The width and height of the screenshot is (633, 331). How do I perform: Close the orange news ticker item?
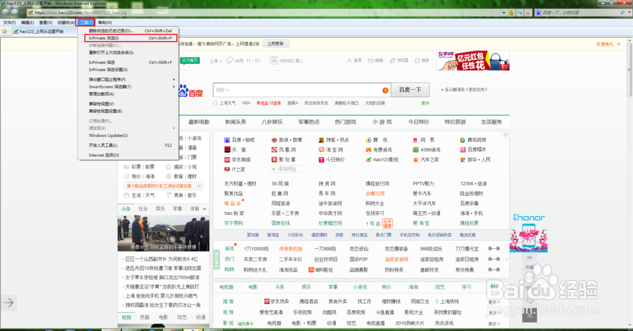(x=199, y=186)
